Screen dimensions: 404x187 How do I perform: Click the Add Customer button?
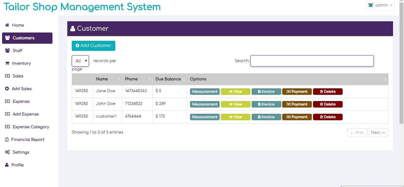pyautogui.click(x=93, y=45)
